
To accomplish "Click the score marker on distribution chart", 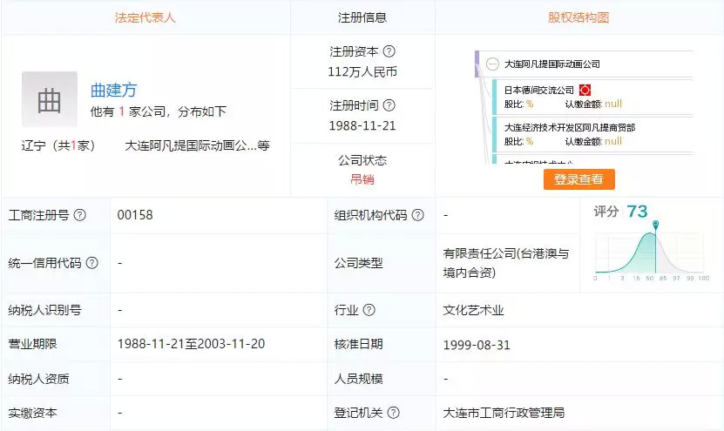I will pos(656,225).
